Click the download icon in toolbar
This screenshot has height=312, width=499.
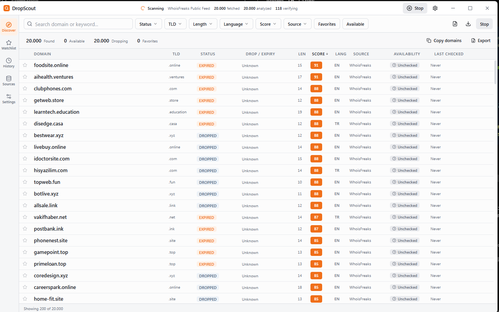[x=468, y=24]
